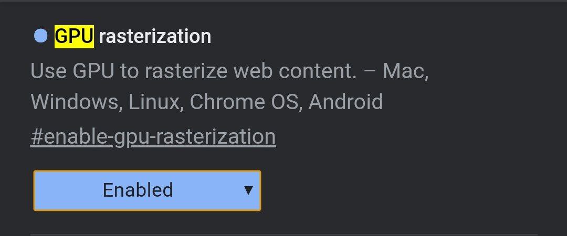567x236 pixels.
Task: Click "Use GPU" at the description start
Action: coord(72,71)
